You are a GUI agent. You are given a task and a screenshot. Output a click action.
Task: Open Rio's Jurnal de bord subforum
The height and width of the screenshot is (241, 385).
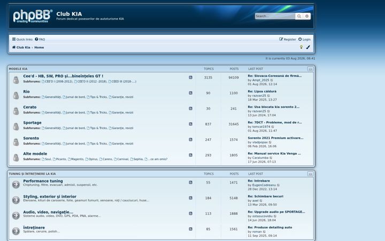click(x=74, y=97)
